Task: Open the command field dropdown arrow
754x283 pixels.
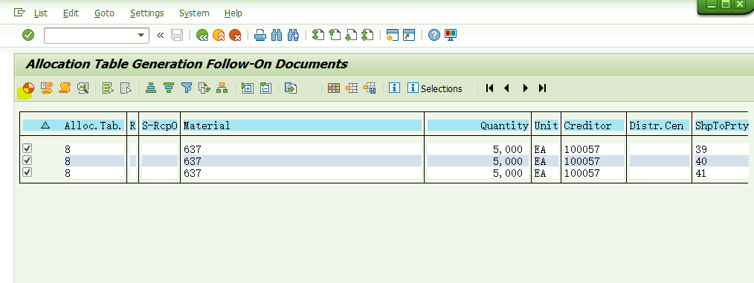Action: point(141,35)
